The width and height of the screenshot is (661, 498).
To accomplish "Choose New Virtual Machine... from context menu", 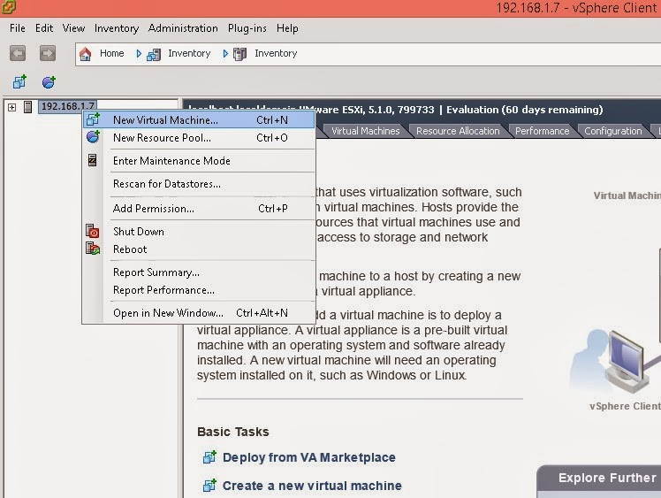I will 199,120.
